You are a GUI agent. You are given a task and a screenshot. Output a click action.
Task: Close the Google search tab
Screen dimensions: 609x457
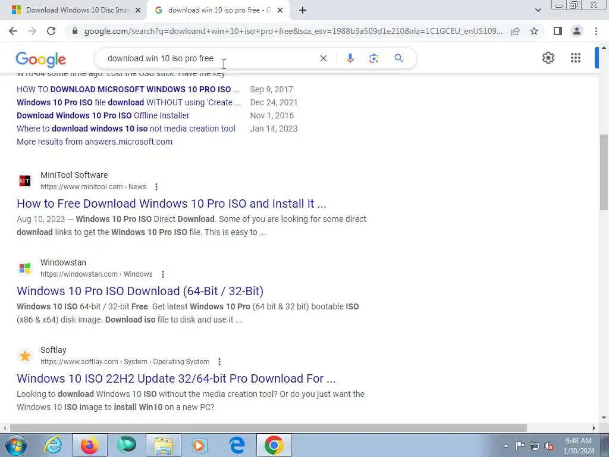280,10
